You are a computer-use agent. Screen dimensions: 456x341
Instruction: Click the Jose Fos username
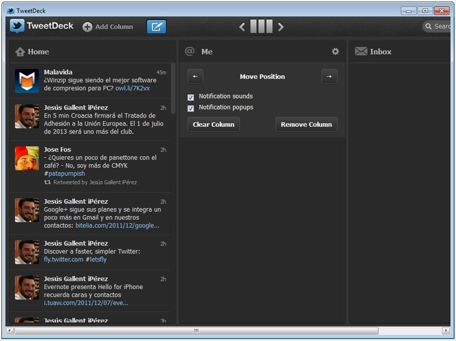[x=57, y=150]
